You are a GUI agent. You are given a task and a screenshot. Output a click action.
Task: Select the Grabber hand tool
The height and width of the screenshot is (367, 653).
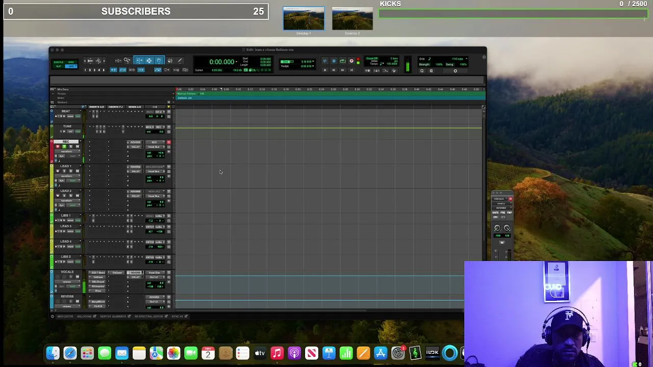coord(159,60)
